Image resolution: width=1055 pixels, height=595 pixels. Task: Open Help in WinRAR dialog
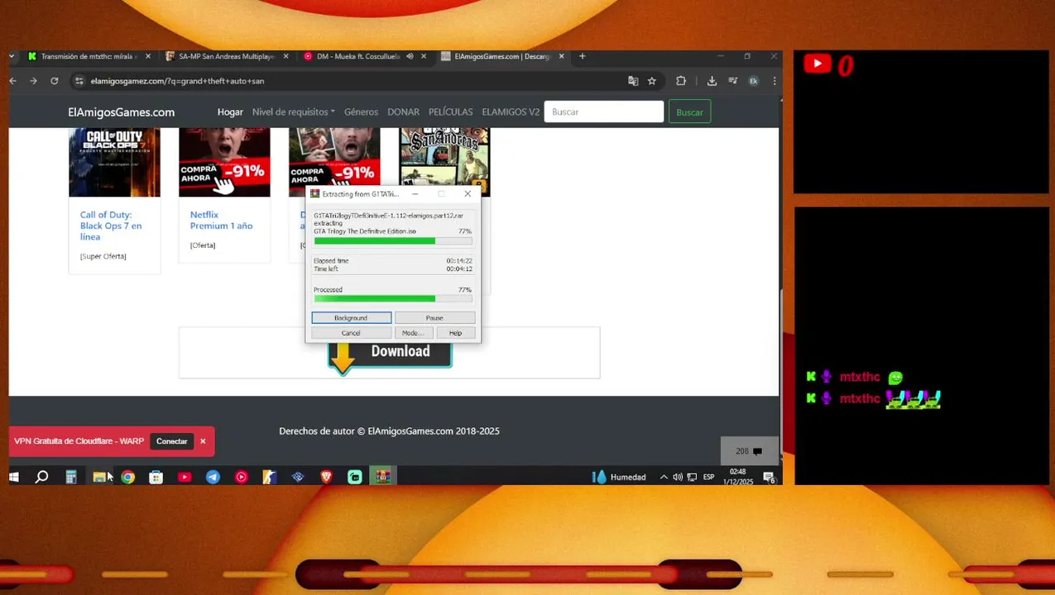tap(455, 333)
